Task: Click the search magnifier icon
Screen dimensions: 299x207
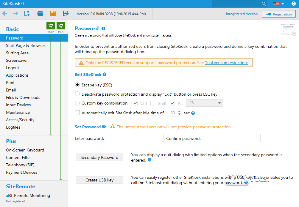Action: point(264,4)
